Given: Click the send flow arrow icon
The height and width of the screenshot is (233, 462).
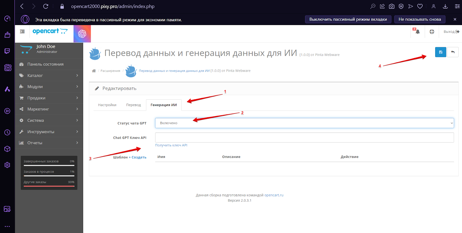Looking at the screenshot, I should pyautogui.click(x=411, y=6).
